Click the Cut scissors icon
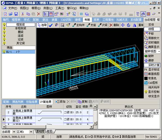 22,14
